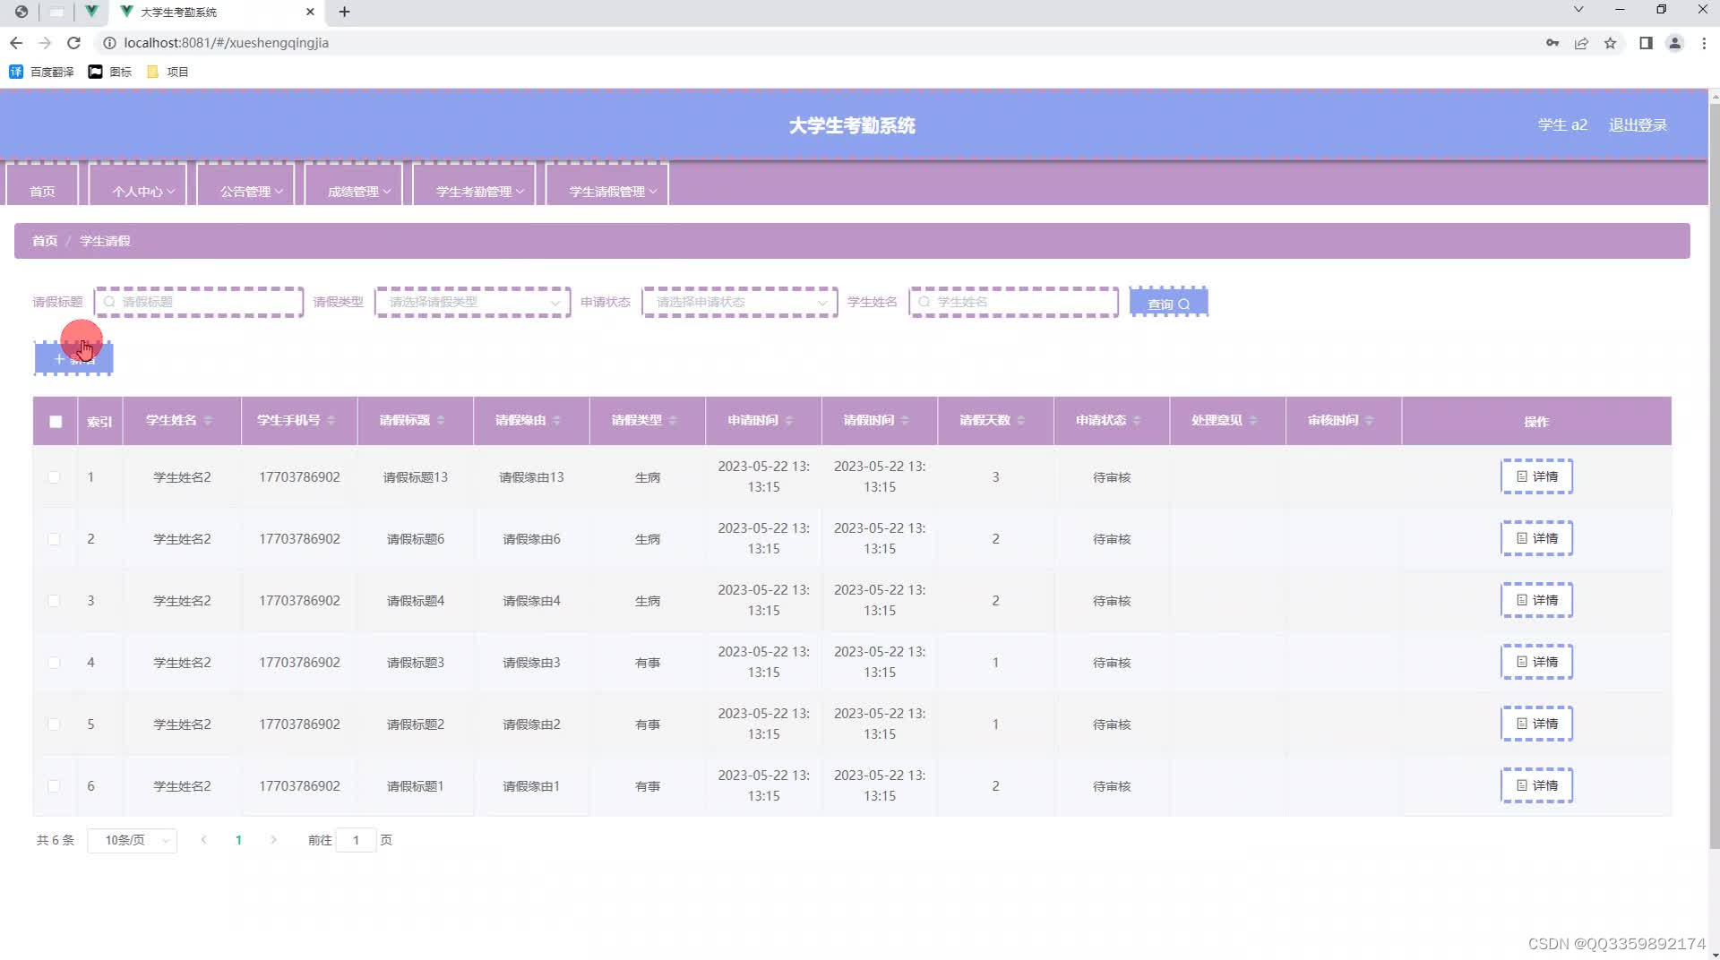Viewport: 1720px width, 960px height.
Task: Select page 1 in pagination
Action: (238, 840)
